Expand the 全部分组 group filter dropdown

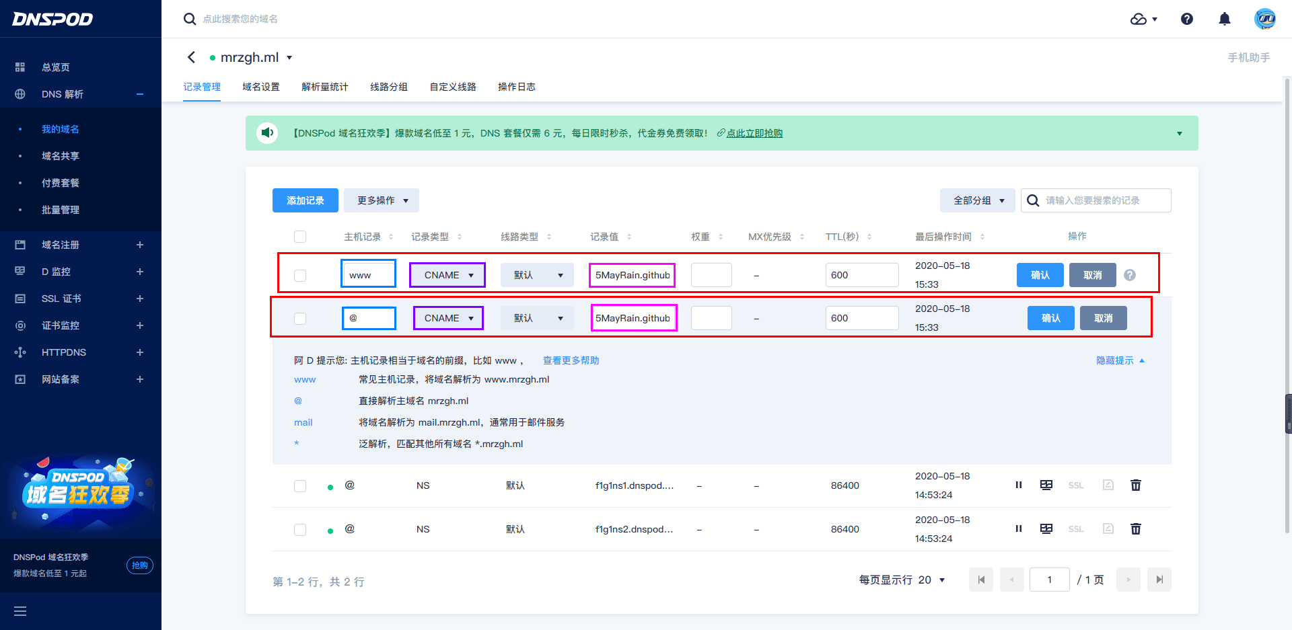(977, 200)
